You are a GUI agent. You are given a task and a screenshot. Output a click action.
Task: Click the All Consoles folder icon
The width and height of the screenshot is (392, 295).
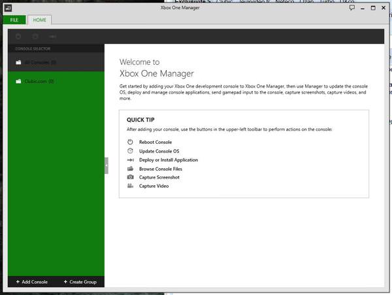click(18, 61)
